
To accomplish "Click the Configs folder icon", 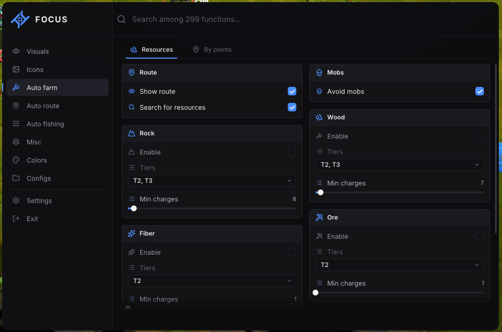I will tap(16, 178).
